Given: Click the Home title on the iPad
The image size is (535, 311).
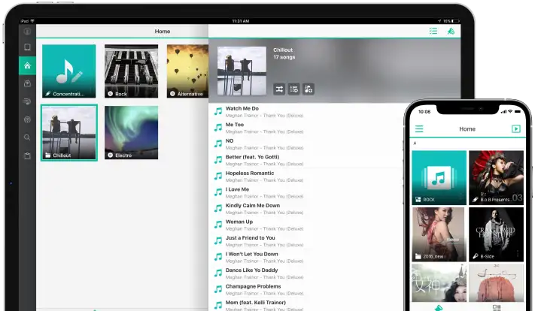Looking at the screenshot, I should coord(163,32).
